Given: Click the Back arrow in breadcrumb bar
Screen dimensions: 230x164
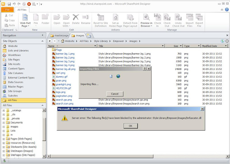Looking at the screenshot, I should coord(50,41).
